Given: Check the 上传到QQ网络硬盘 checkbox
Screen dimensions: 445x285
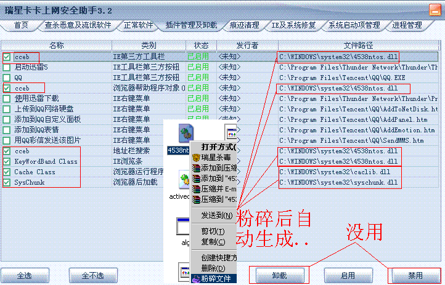Looking at the screenshot, I should point(7,110).
